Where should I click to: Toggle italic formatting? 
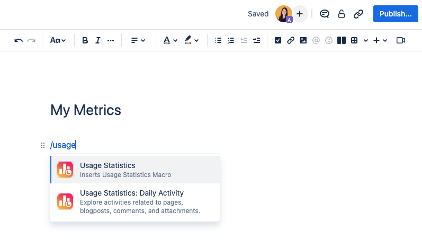pos(97,40)
